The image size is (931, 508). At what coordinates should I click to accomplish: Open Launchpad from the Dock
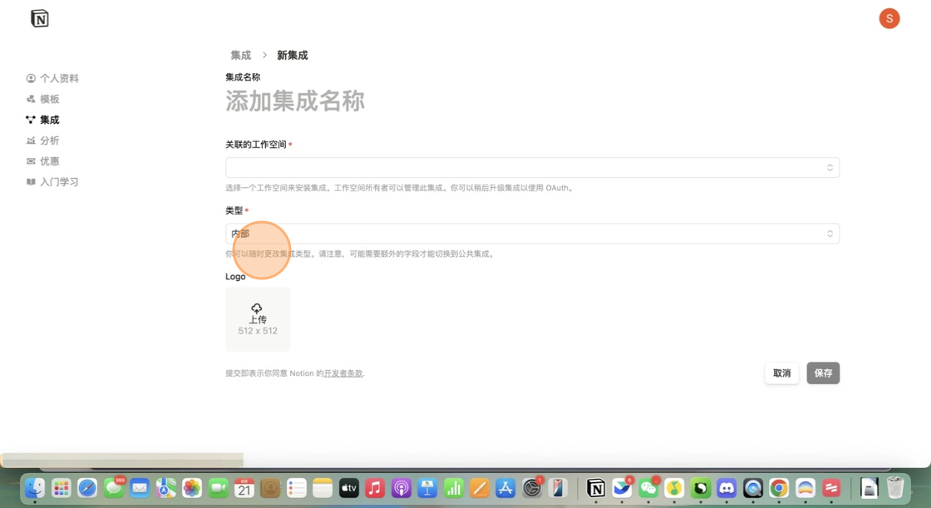(62, 488)
